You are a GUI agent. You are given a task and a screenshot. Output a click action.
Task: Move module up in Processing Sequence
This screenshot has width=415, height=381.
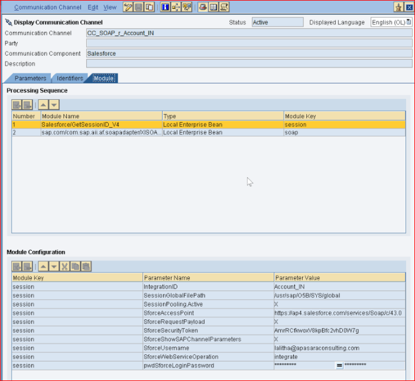point(43,105)
